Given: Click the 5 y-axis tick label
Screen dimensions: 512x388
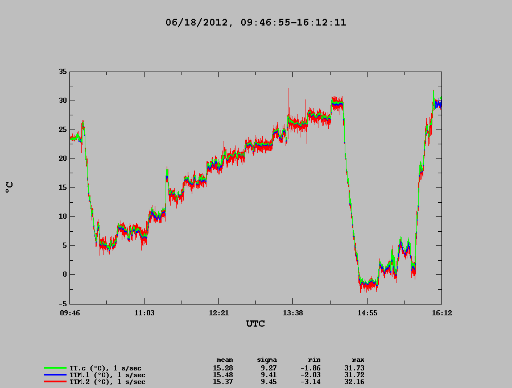Looking at the screenshot, I should pyautogui.click(x=65, y=245).
